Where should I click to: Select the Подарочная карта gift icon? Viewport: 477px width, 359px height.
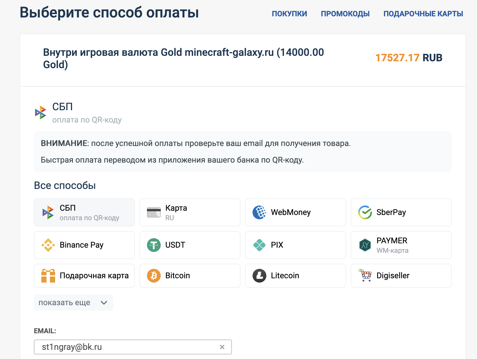pos(48,276)
